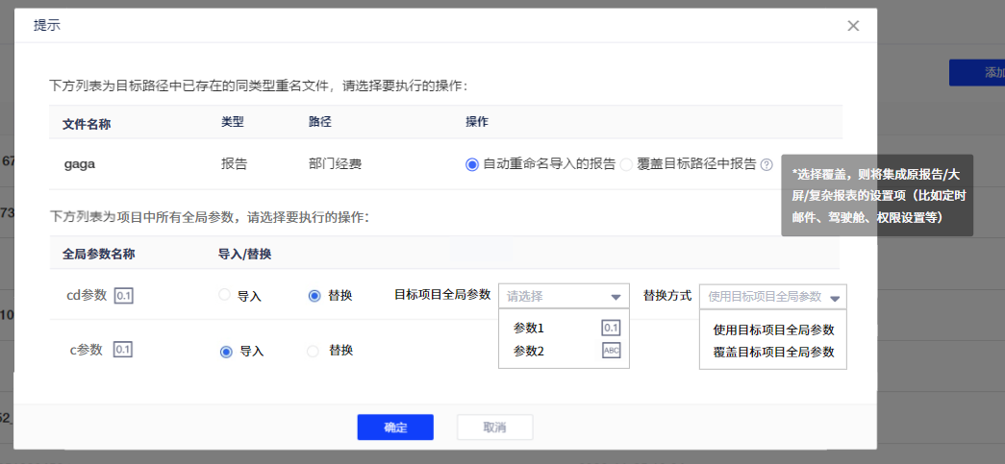The image size is (1005, 464).
Task: Select 参数1 from the dropdown list
Action: [x=529, y=329]
